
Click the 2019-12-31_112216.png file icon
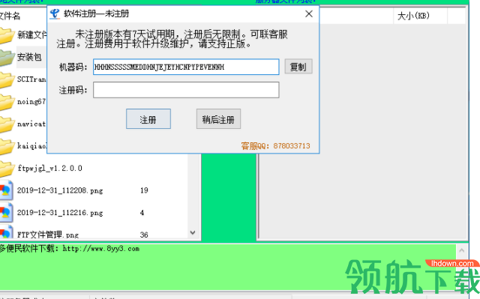[x=6, y=213]
